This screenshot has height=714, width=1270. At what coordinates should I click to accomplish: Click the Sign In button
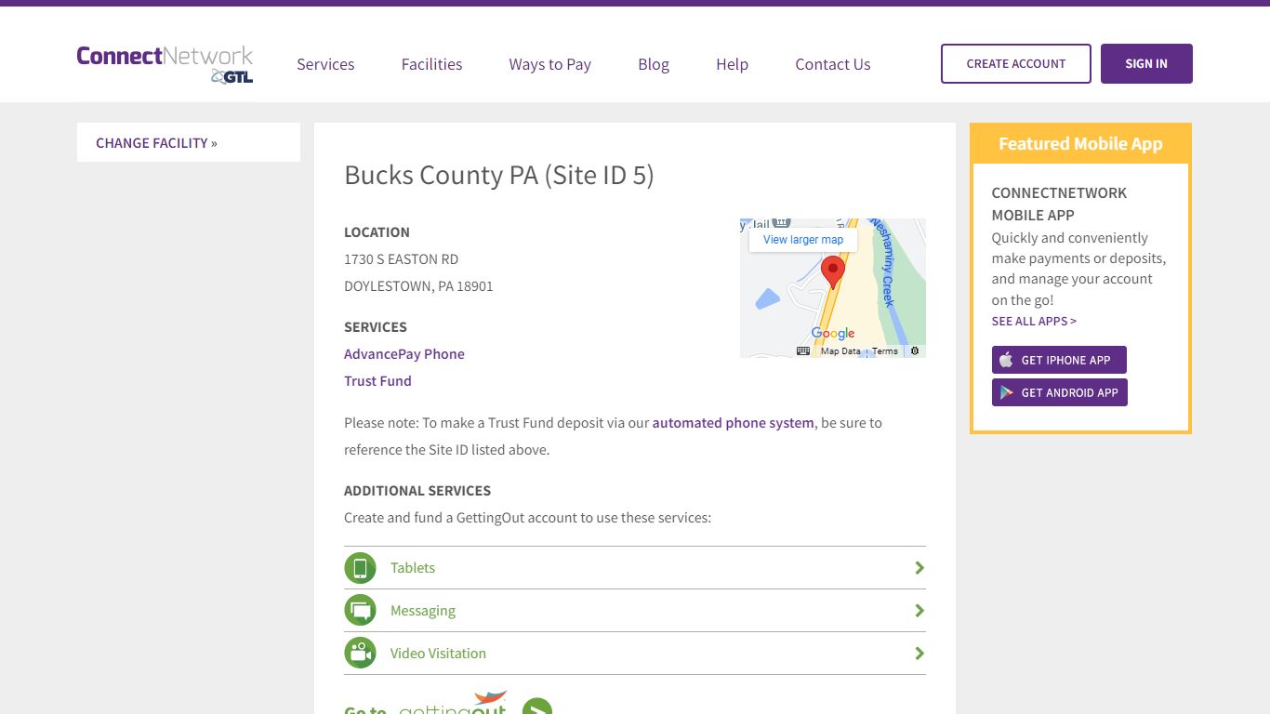(x=1146, y=63)
